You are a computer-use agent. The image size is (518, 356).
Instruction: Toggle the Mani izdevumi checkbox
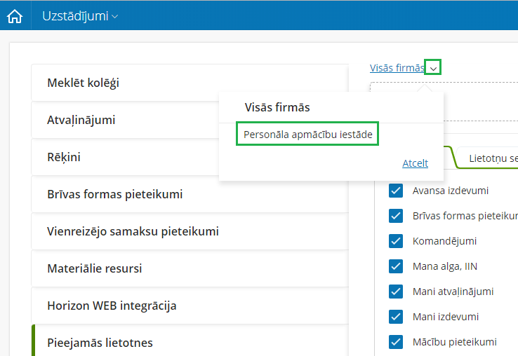click(396, 317)
